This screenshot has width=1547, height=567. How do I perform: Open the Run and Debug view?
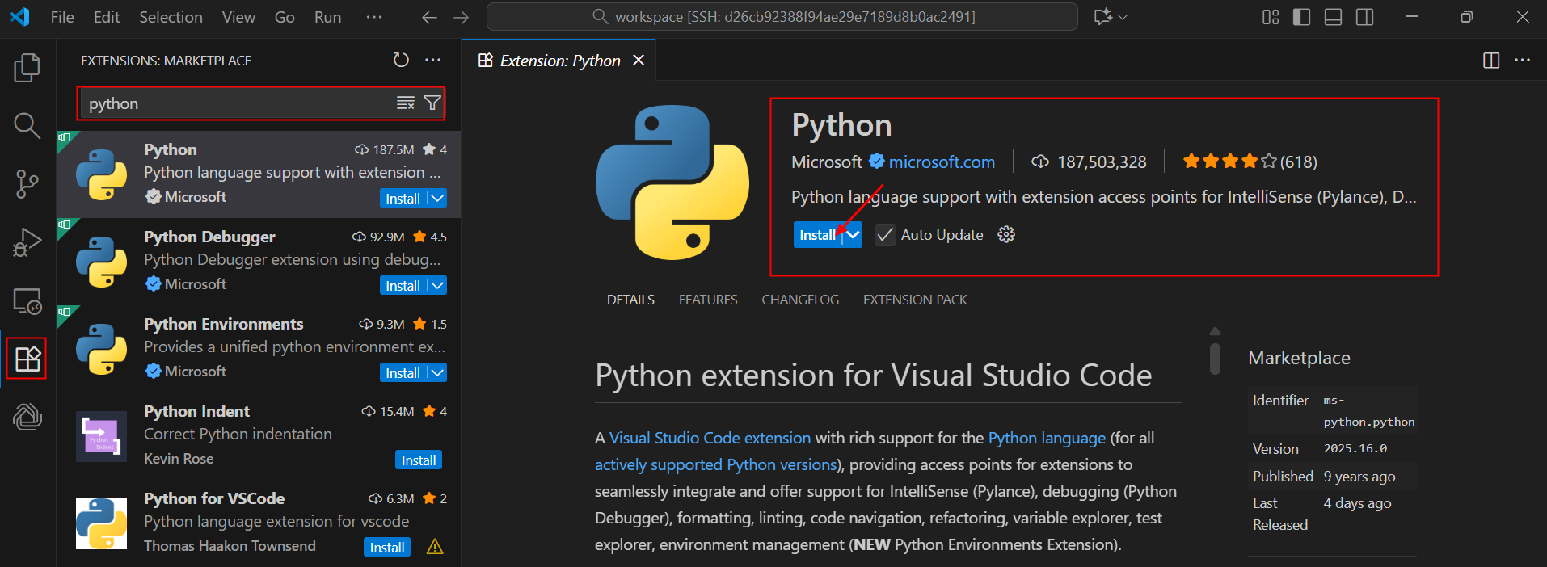pyautogui.click(x=27, y=242)
